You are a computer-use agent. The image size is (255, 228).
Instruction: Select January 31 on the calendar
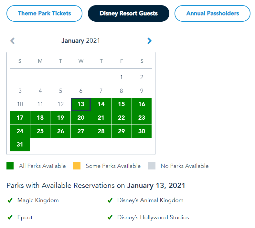[20, 145]
